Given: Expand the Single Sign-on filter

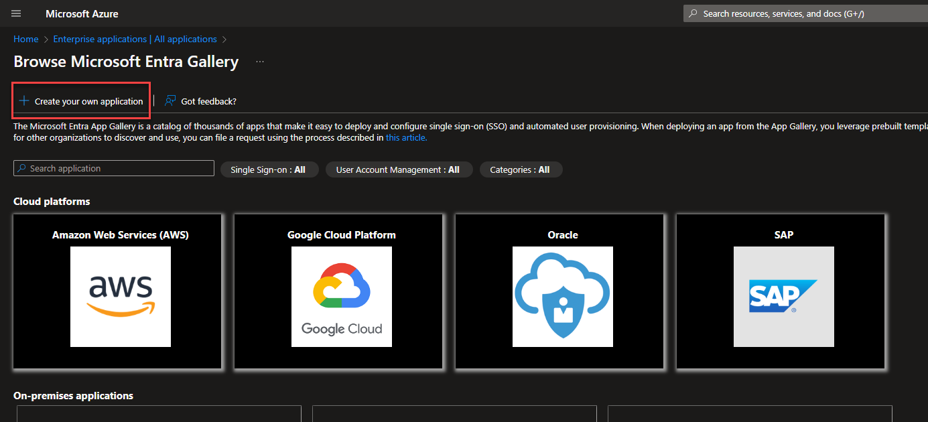Looking at the screenshot, I should [268, 169].
